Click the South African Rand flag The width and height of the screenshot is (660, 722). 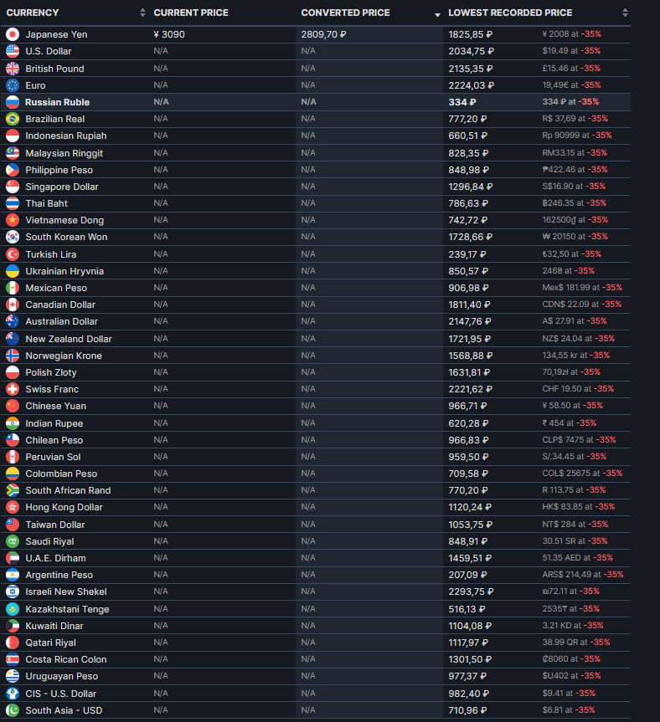point(13,490)
